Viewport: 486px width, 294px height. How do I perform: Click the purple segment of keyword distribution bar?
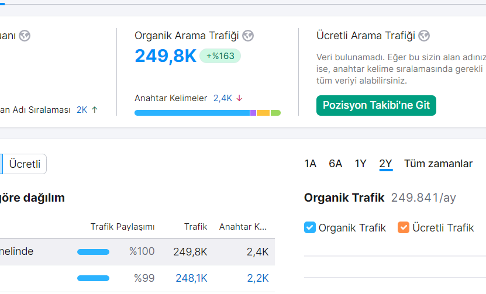(x=253, y=113)
